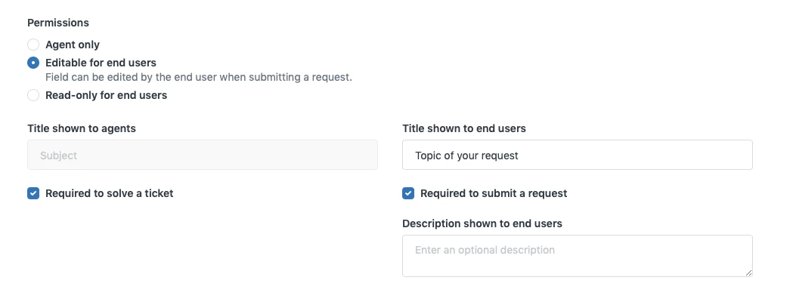Screen dimensions: 790x308
Task: Click the Required to submit a request label
Action: [x=494, y=193]
